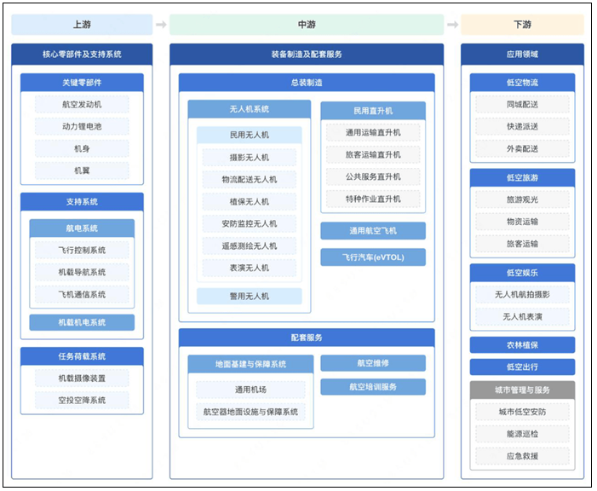Click 地面基建与保障系统 heading
Viewport: 597px width, 491px height.
250,365
